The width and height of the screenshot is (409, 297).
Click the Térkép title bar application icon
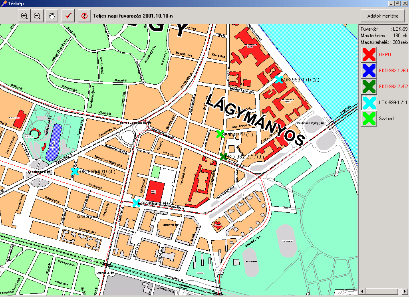pos(4,3)
